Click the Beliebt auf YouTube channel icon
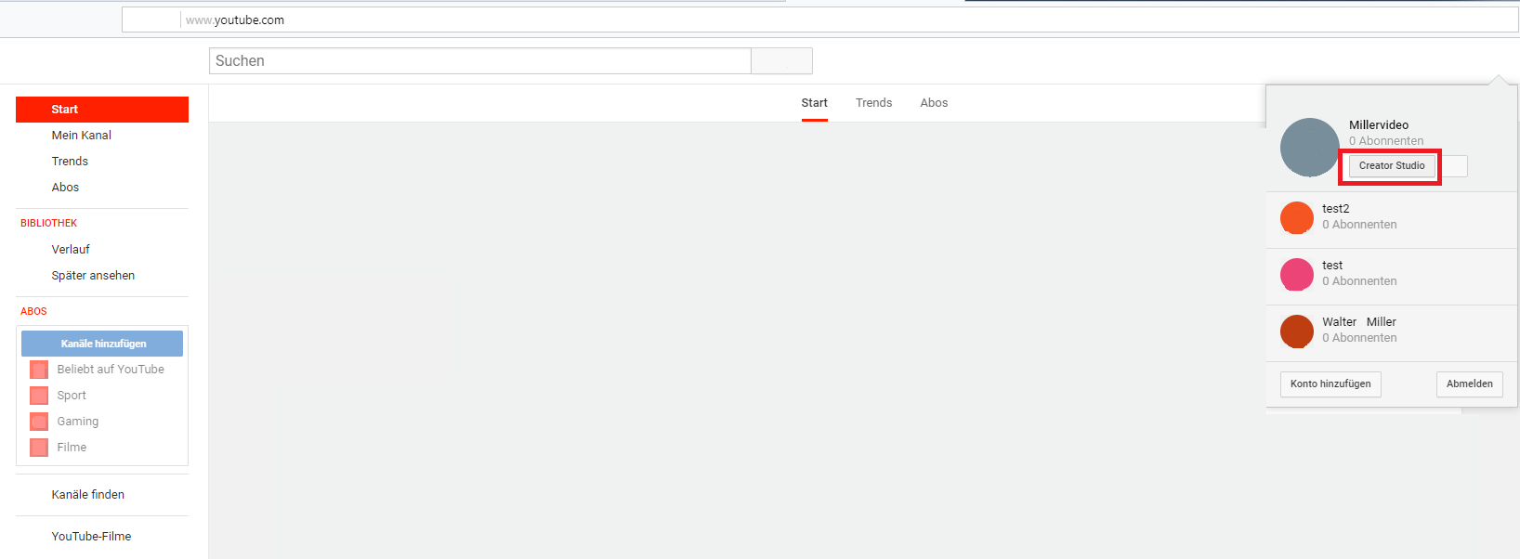 point(39,370)
